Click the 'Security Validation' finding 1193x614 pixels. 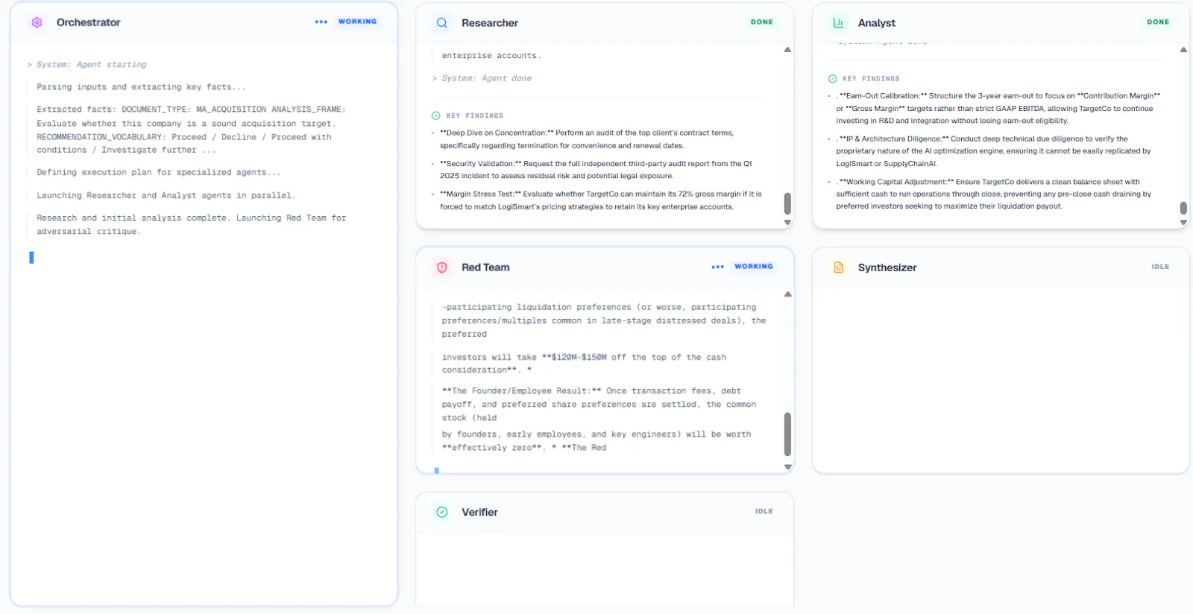[596, 170]
